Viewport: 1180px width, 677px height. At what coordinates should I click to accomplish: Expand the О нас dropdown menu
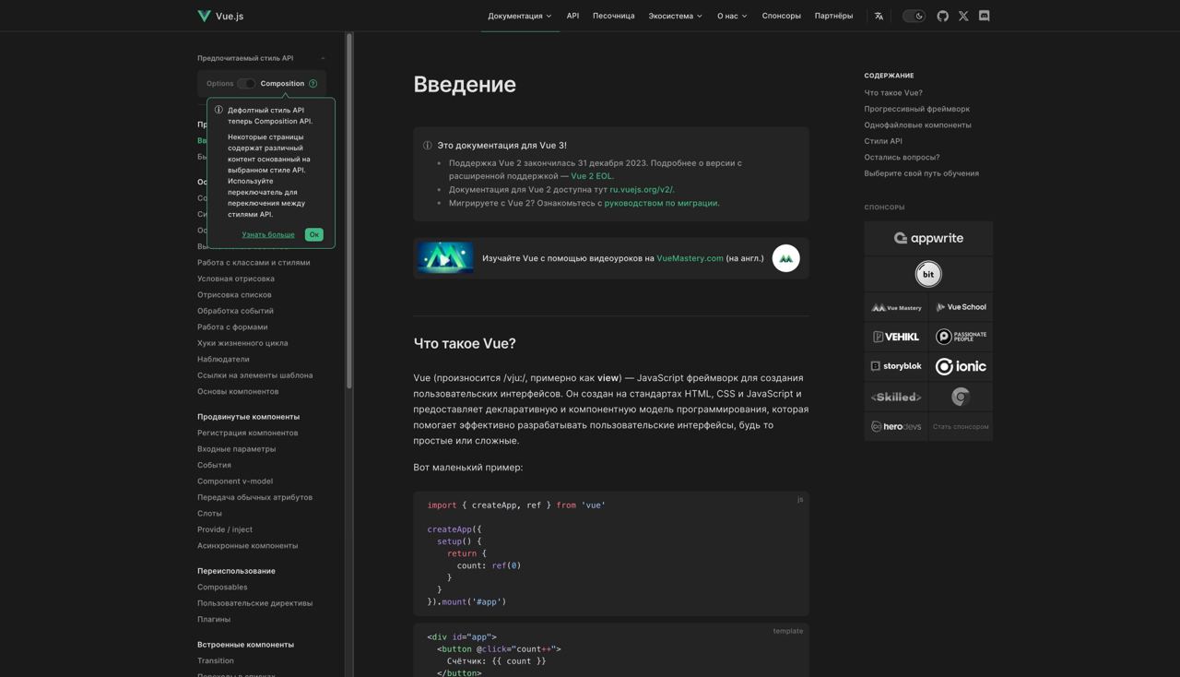pos(732,16)
